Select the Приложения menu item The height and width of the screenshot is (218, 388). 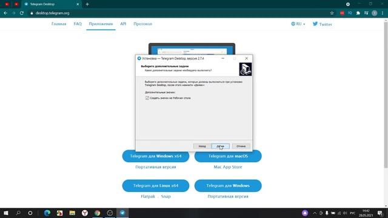coord(101,24)
